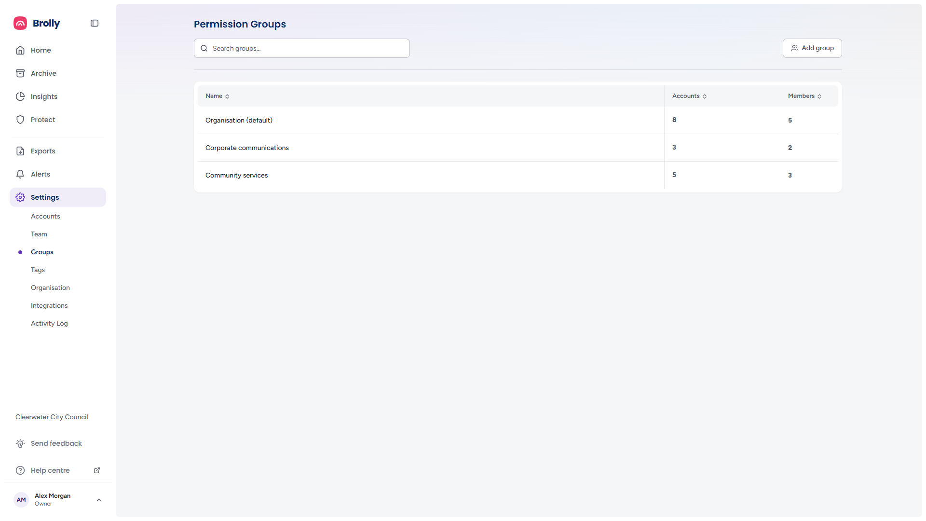Open the Team settings page
This screenshot has width=926, height=521.
(x=39, y=234)
